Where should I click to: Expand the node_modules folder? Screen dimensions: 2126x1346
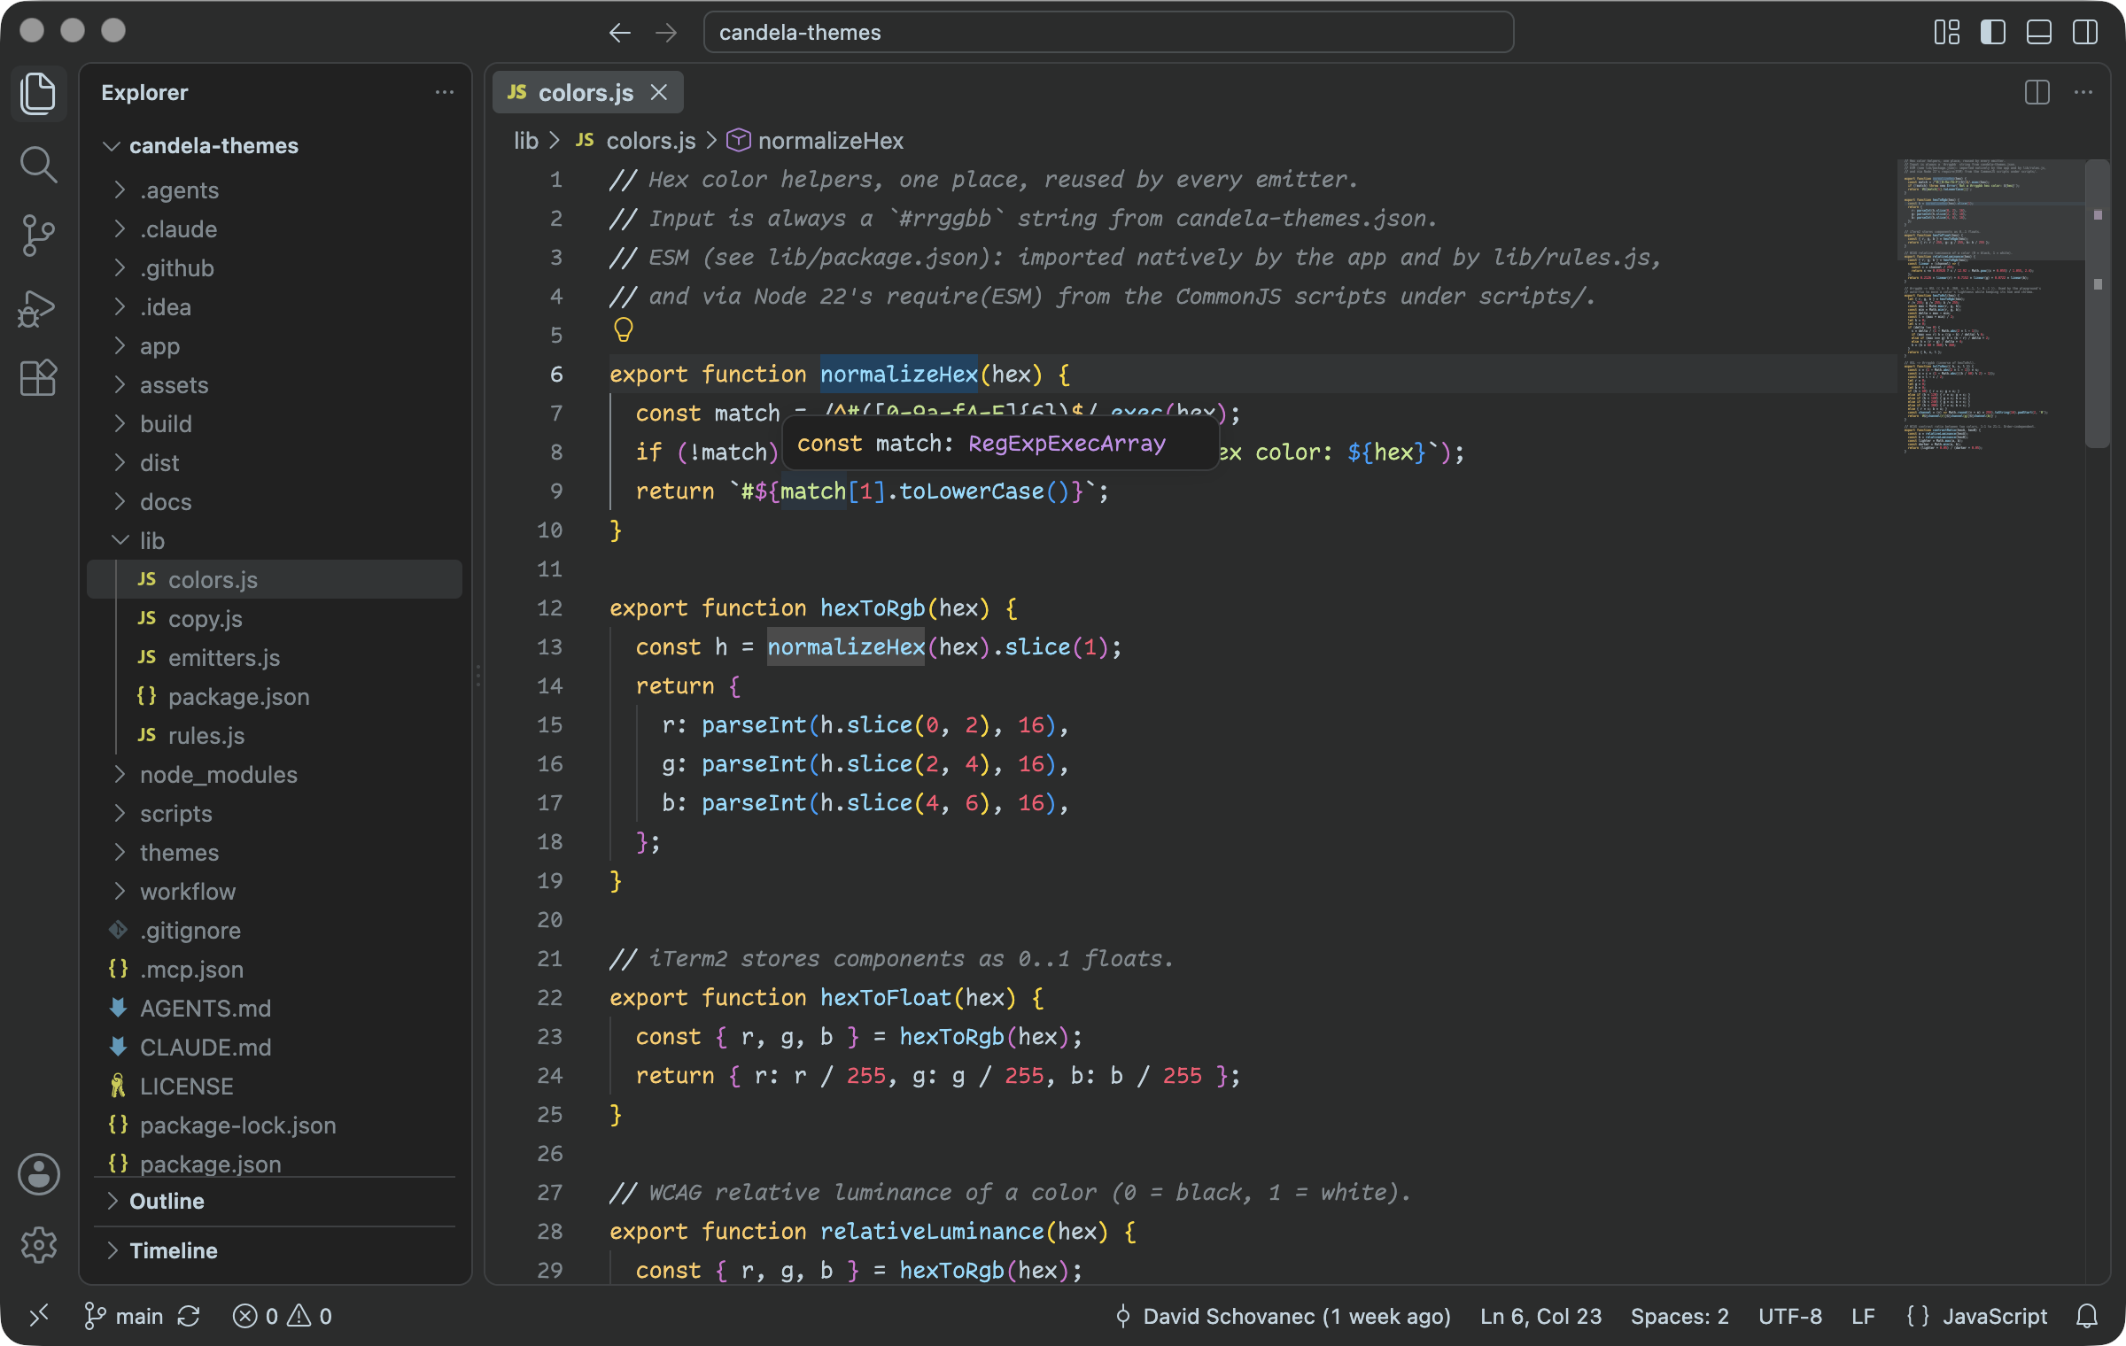coord(275,775)
